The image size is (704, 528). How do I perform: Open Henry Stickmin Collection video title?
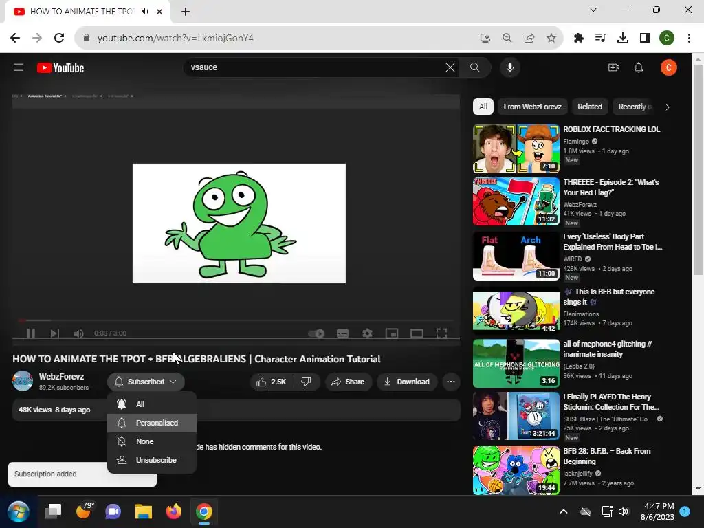click(611, 401)
